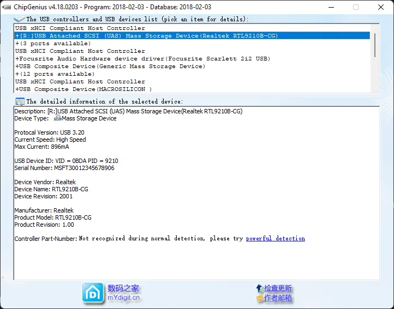Click the Device Vendor: Realtek line

pyautogui.click(x=45, y=182)
